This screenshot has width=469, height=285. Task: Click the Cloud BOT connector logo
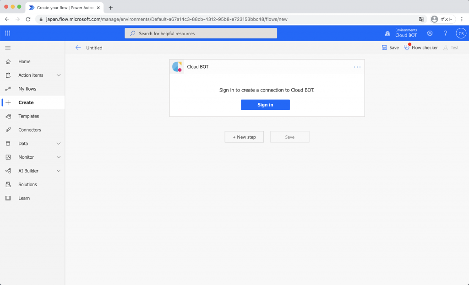(x=177, y=67)
